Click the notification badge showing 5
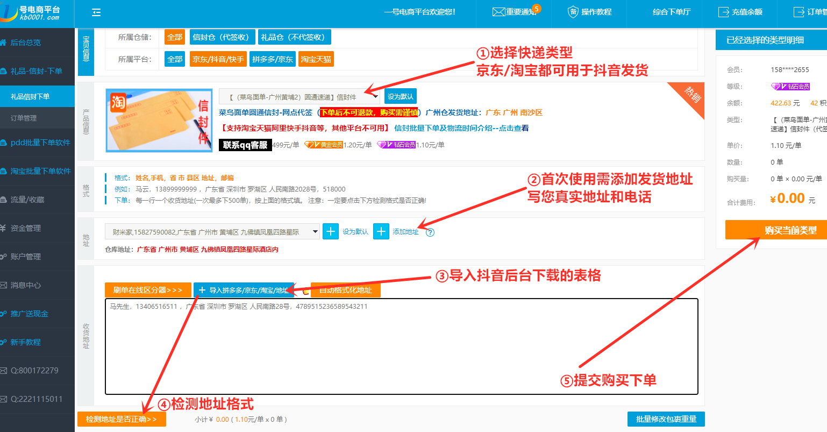Screen dimensions: 827x432 [x=536, y=9]
